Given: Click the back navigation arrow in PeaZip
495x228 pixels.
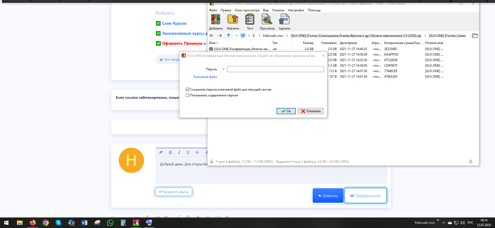Looking at the screenshot, I should (x=212, y=36).
